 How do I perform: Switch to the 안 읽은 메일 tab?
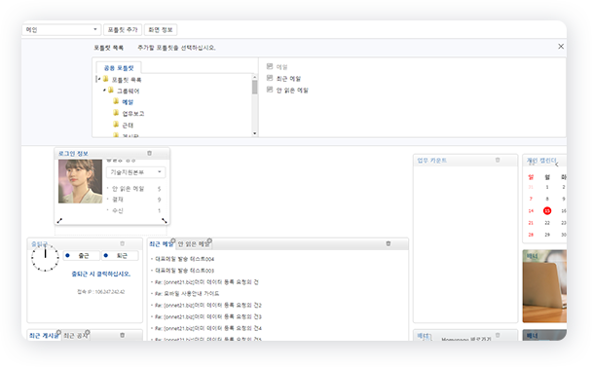[x=194, y=244]
